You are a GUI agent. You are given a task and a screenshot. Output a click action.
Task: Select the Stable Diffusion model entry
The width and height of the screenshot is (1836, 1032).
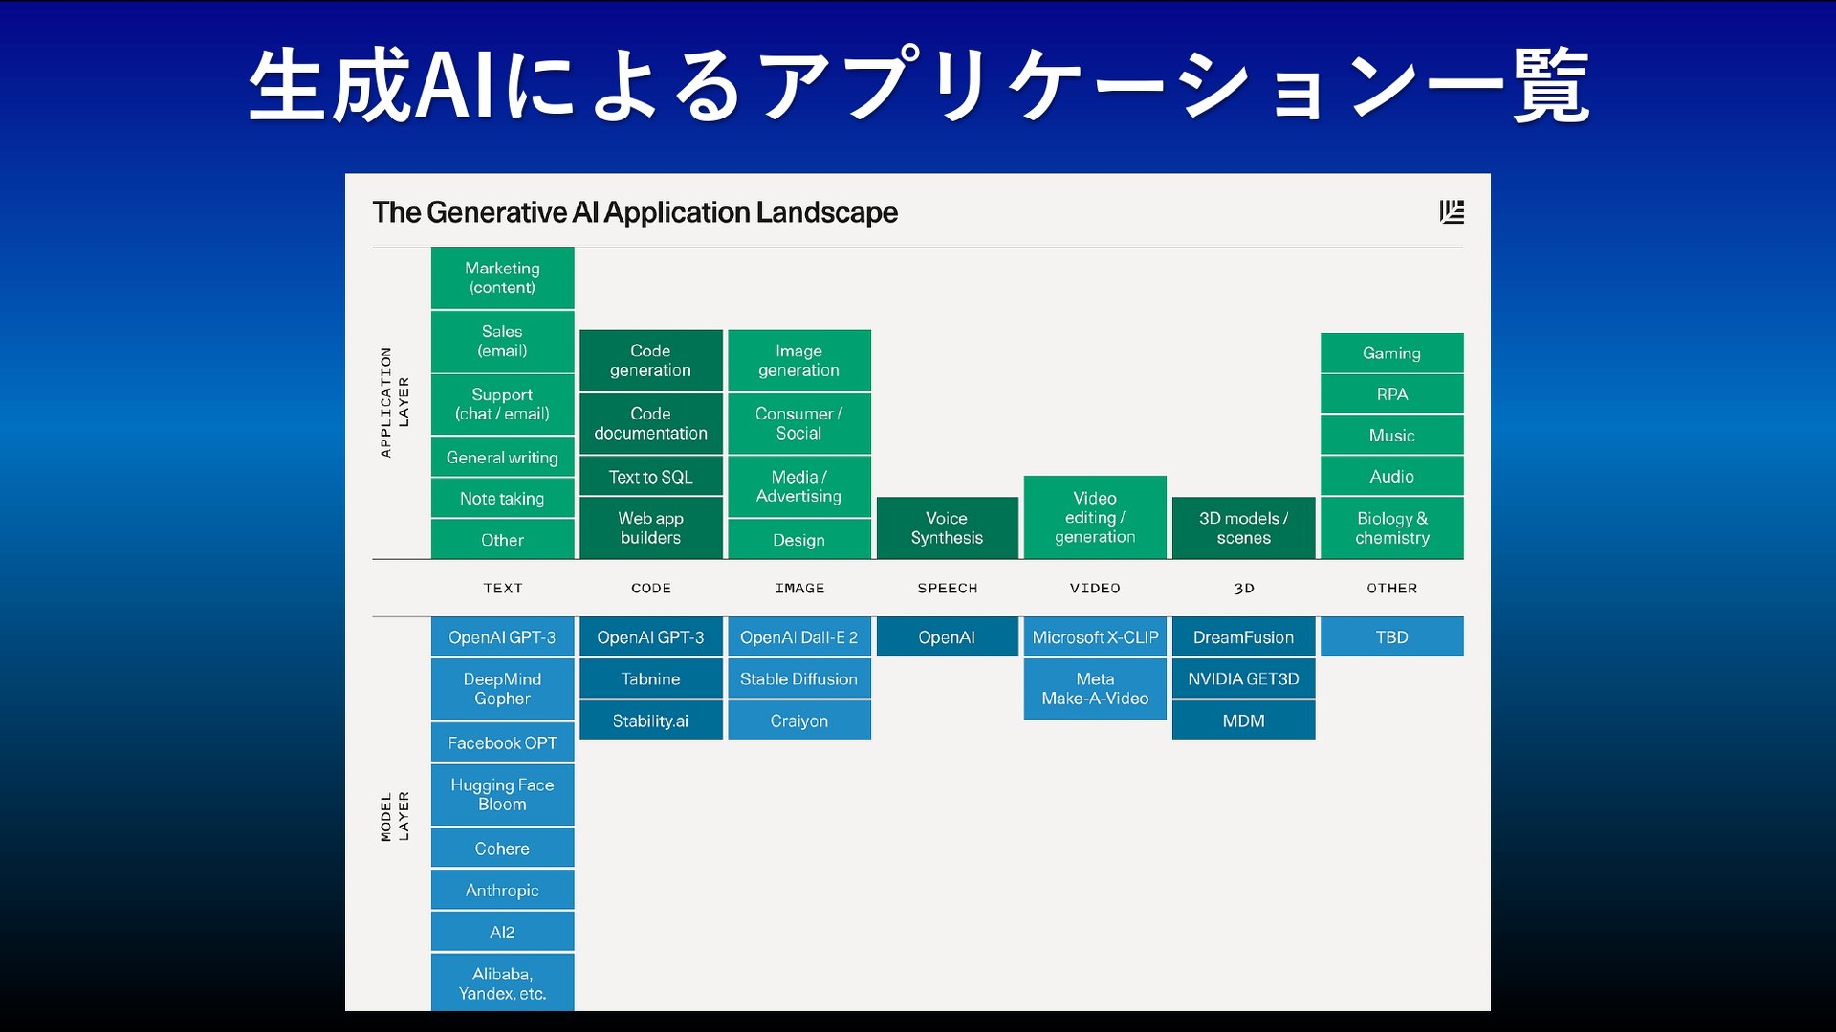pyautogui.click(x=799, y=679)
